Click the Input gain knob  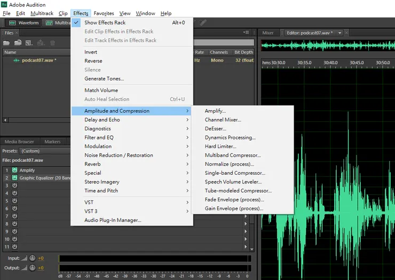click(x=32, y=259)
